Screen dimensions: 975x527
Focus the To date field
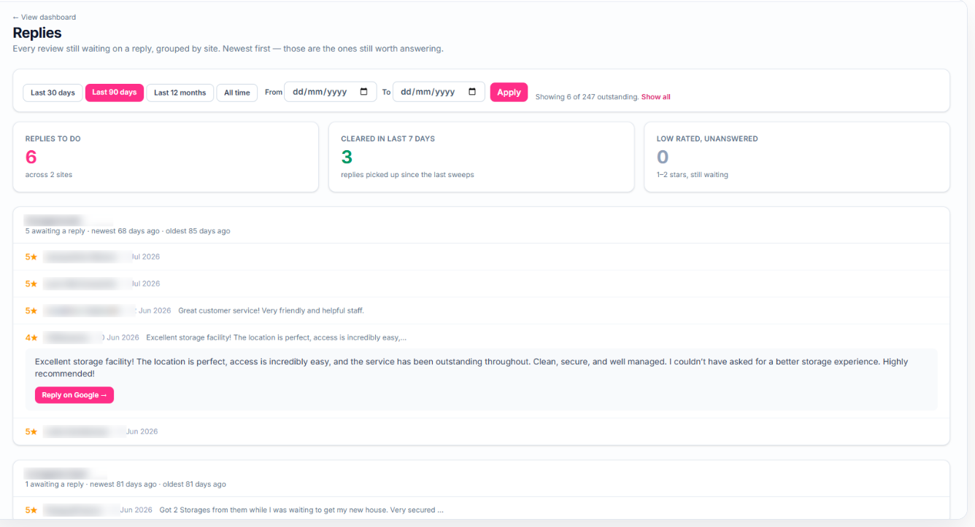(x=439, y=92)
